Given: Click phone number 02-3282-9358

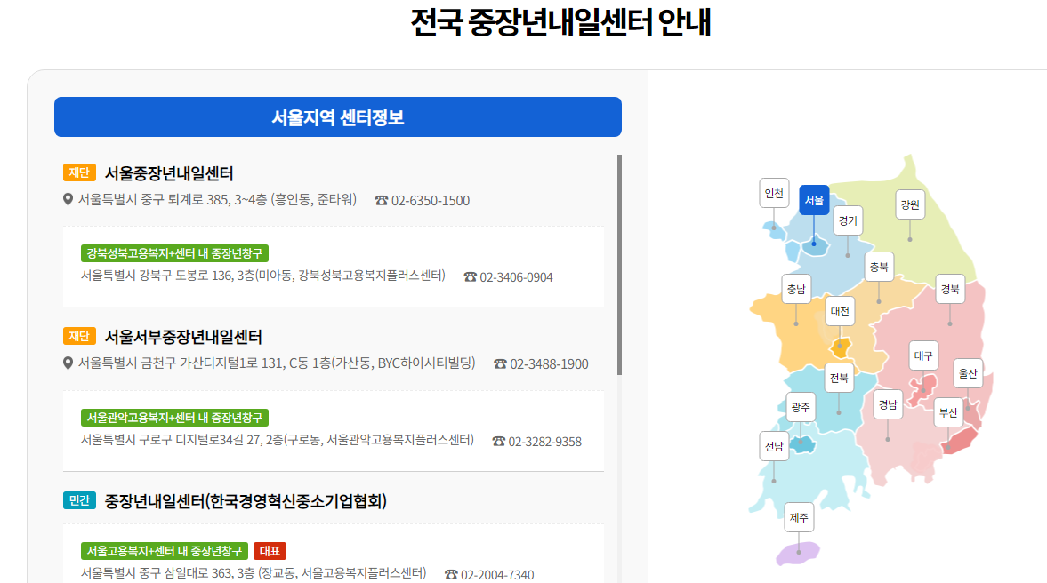Looking at the screenshot, I should tap(545, 441).
